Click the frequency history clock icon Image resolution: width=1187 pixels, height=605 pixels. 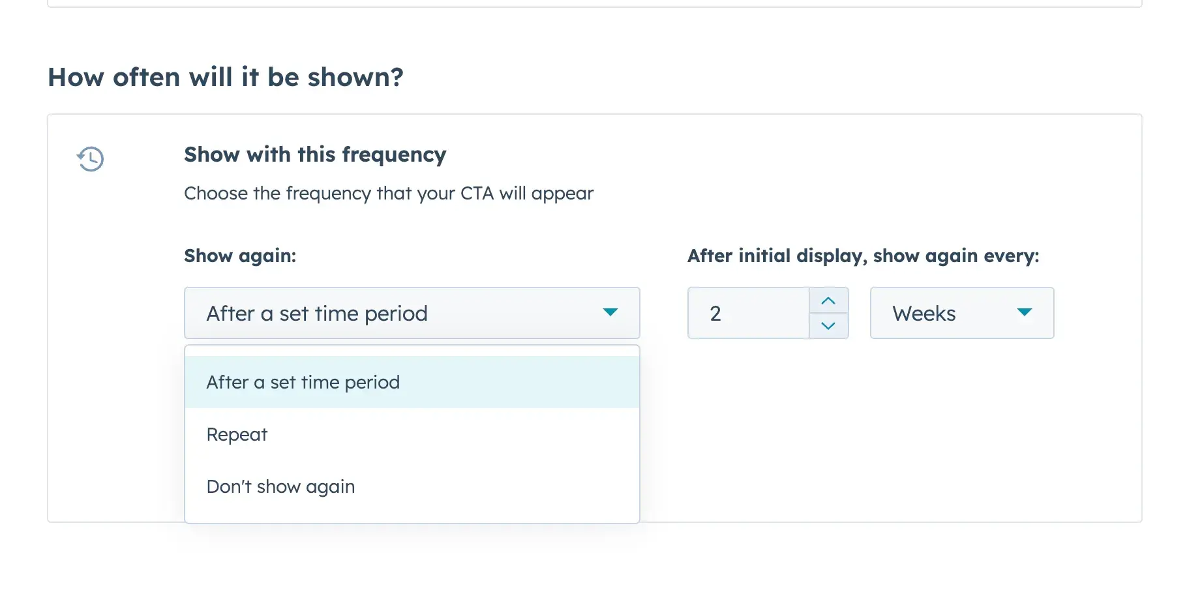click(90, 158)
